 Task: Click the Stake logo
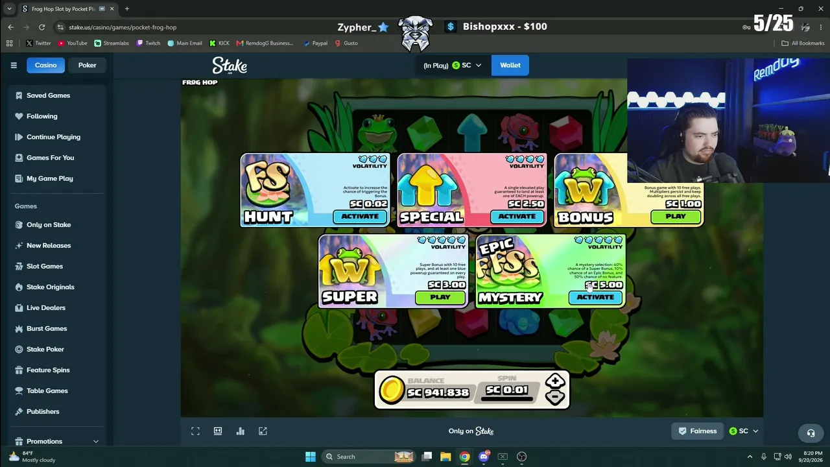pyautogui.click(x=230, y=66)
